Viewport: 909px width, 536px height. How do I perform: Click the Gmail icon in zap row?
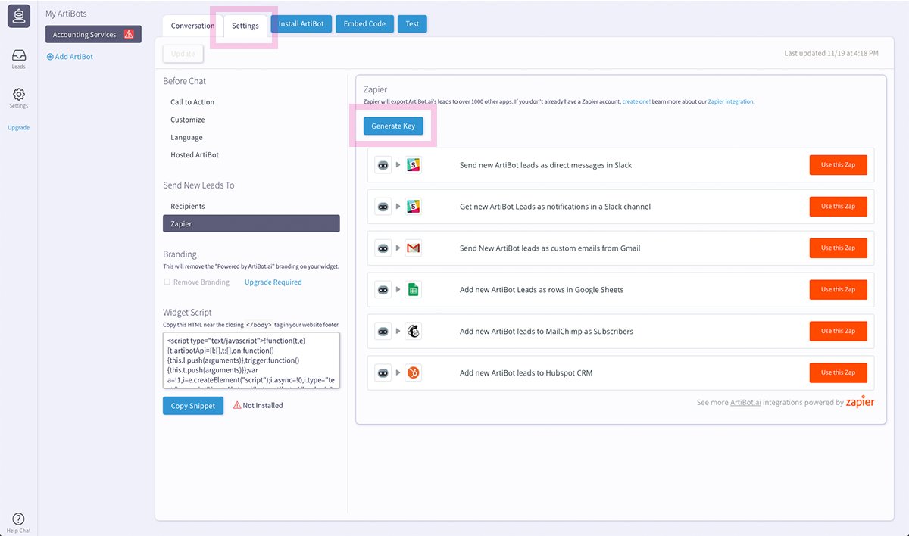[x=413, y=248]
